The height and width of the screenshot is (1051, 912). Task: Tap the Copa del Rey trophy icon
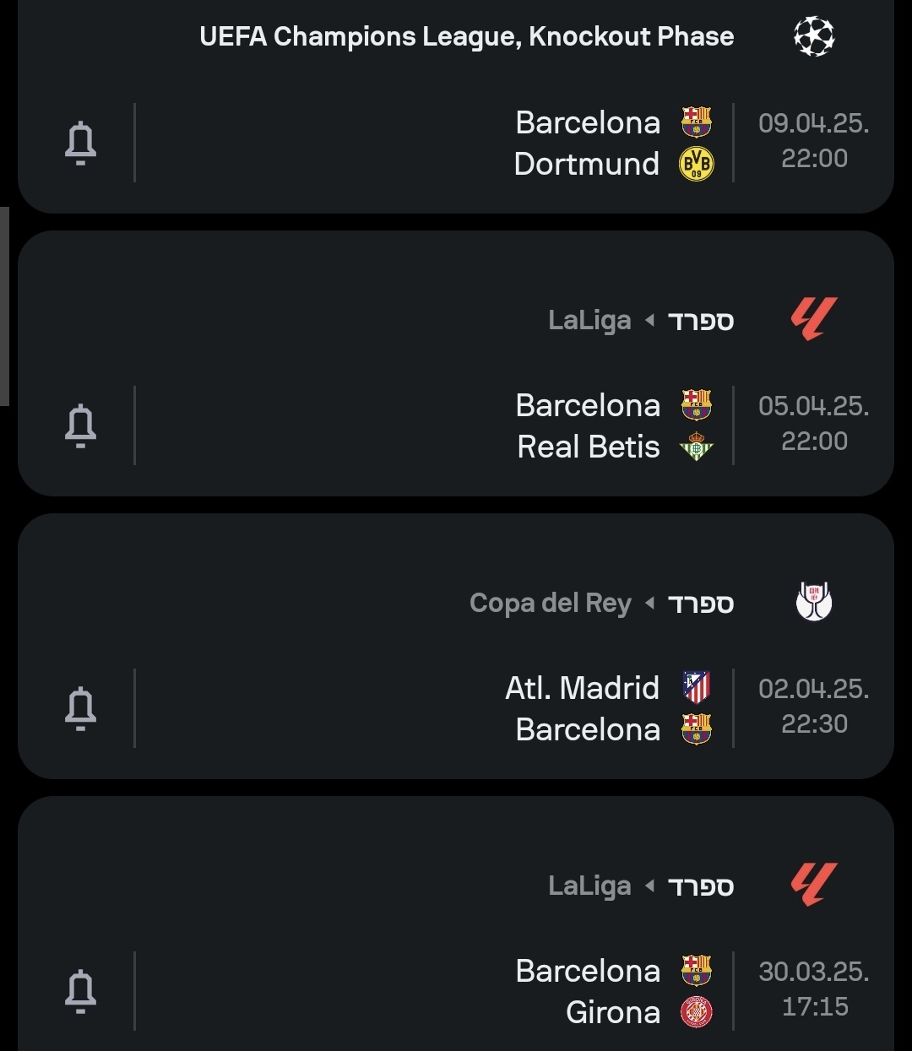point(814,602)
